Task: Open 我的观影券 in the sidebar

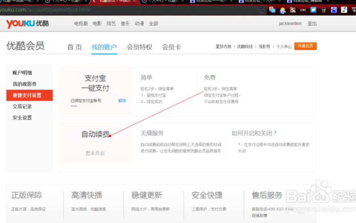Action: tap(24, 84)
